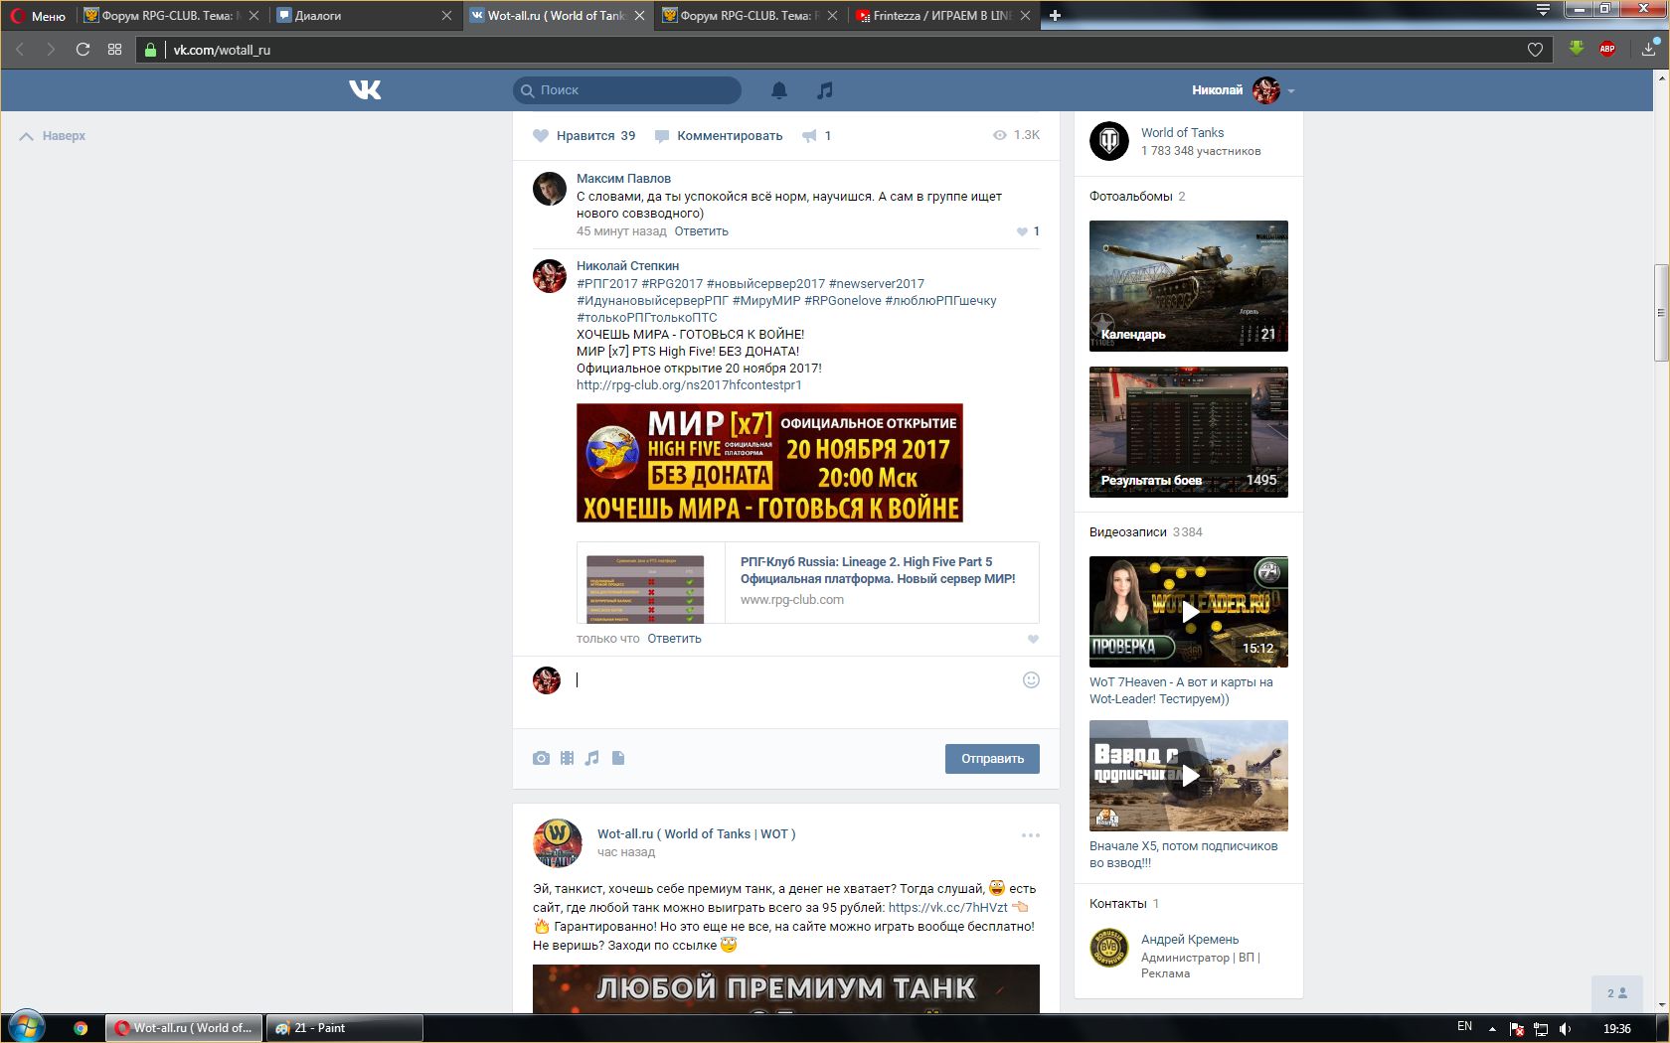Open a new browser tab with plus

pos(1055,15)
